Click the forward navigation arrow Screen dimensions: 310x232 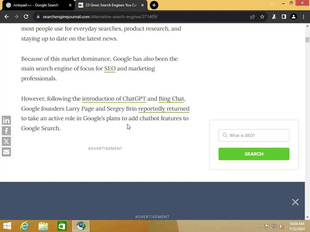[16, 17]
